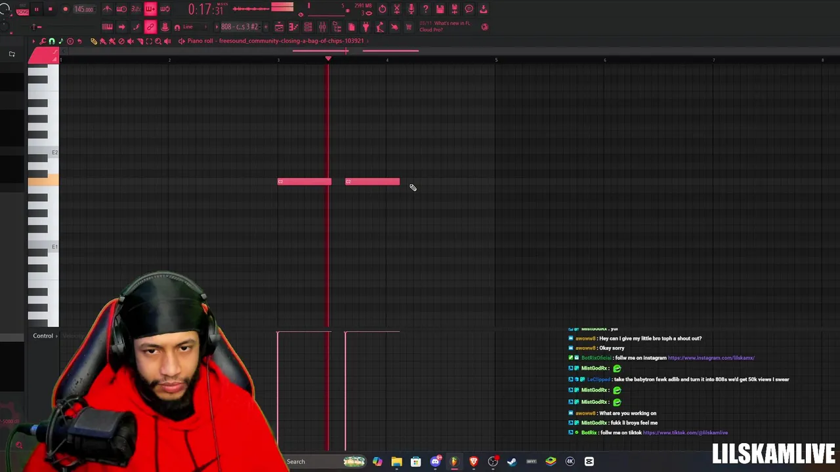Click the save new version icon
Image resolution: width=840 pixels, height=472 pixels.
coord(454,9)
